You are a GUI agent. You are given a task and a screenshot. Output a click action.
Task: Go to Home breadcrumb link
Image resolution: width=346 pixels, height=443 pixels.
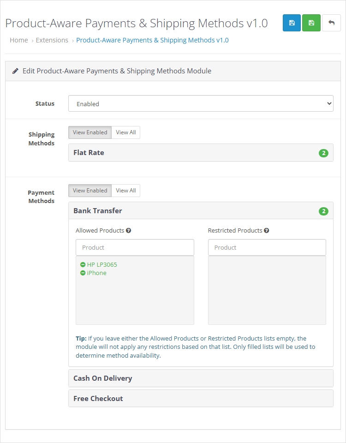[19, 40]
